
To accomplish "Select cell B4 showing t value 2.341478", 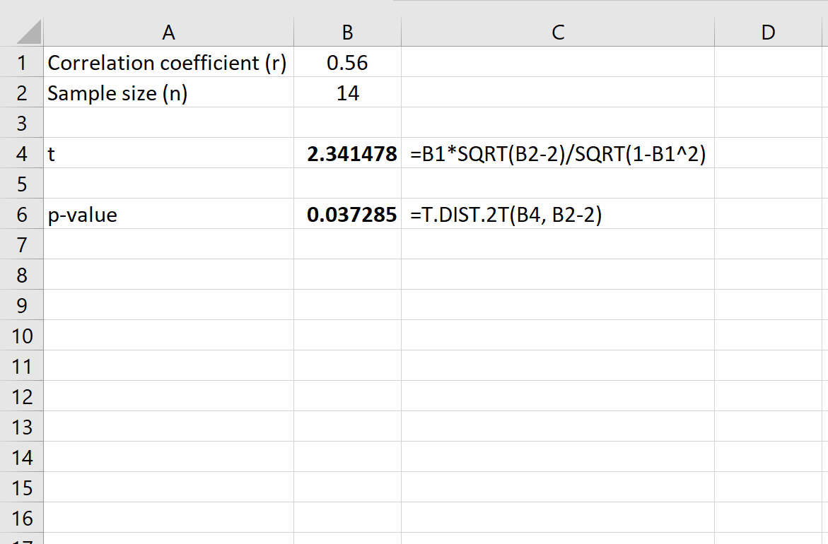I will tap(347, 153).
